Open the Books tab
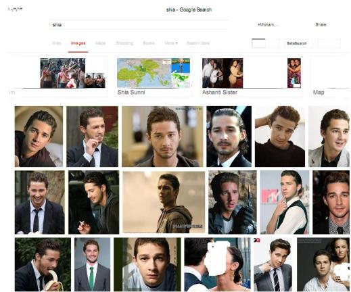Screen dimensions: 351x292 [149, 43]
